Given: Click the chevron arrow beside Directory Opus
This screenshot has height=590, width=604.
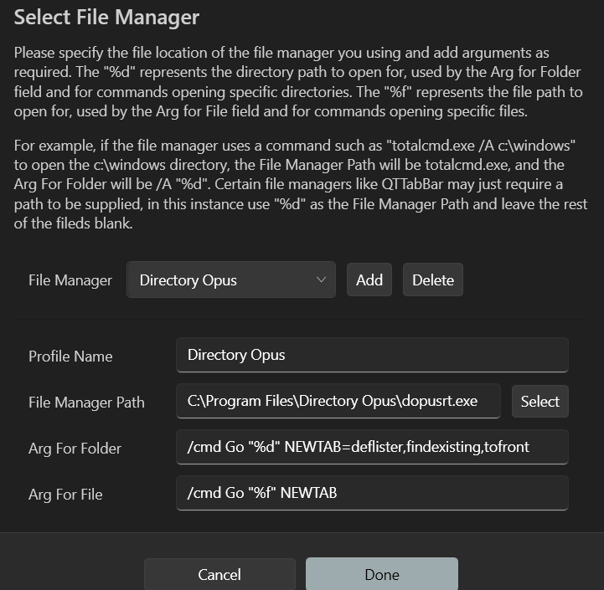Looking at the screenshot, I should (321, 280).
